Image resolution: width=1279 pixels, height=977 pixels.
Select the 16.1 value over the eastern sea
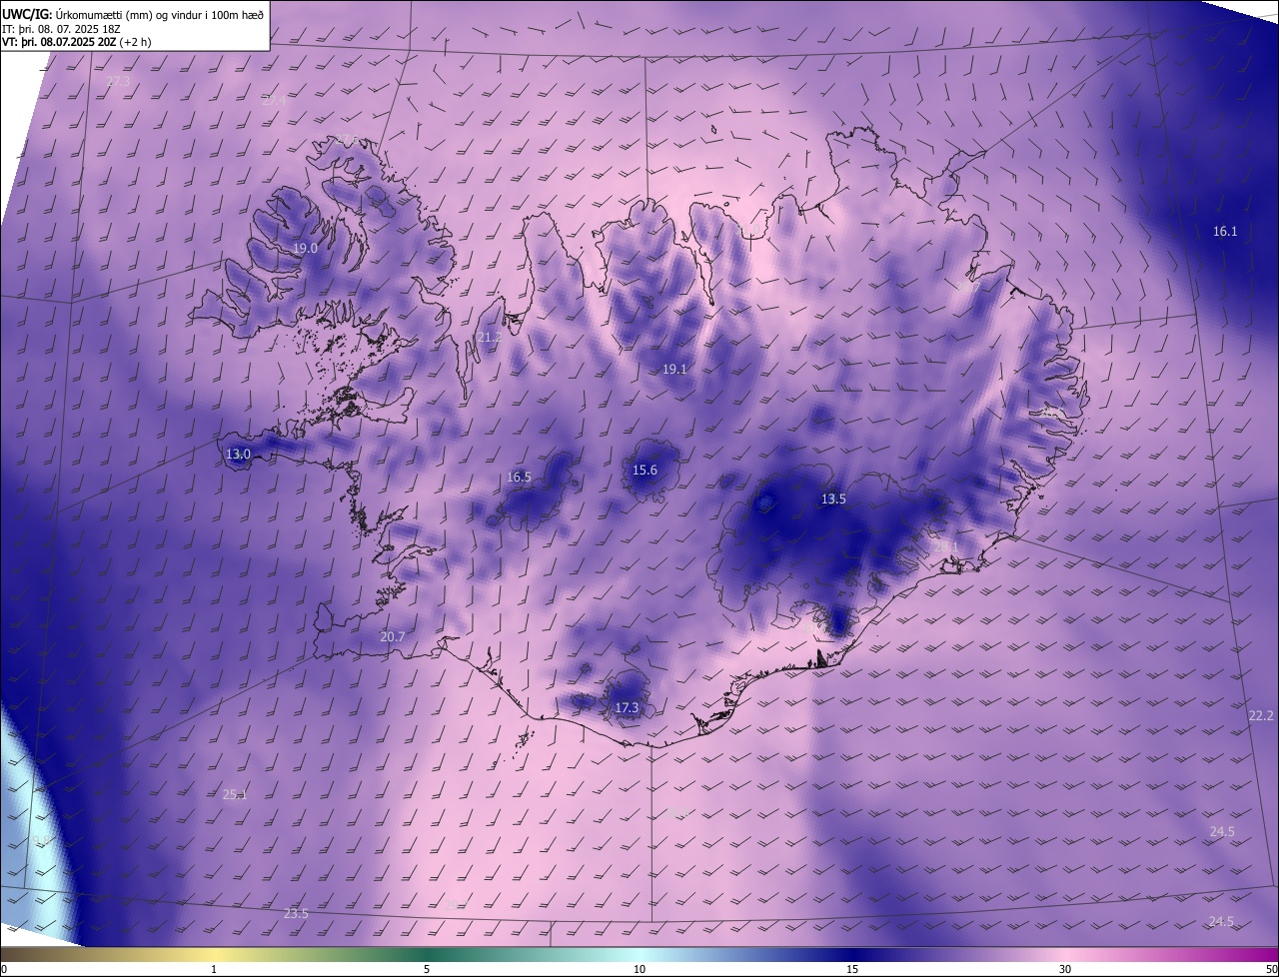coord(1225,231)
